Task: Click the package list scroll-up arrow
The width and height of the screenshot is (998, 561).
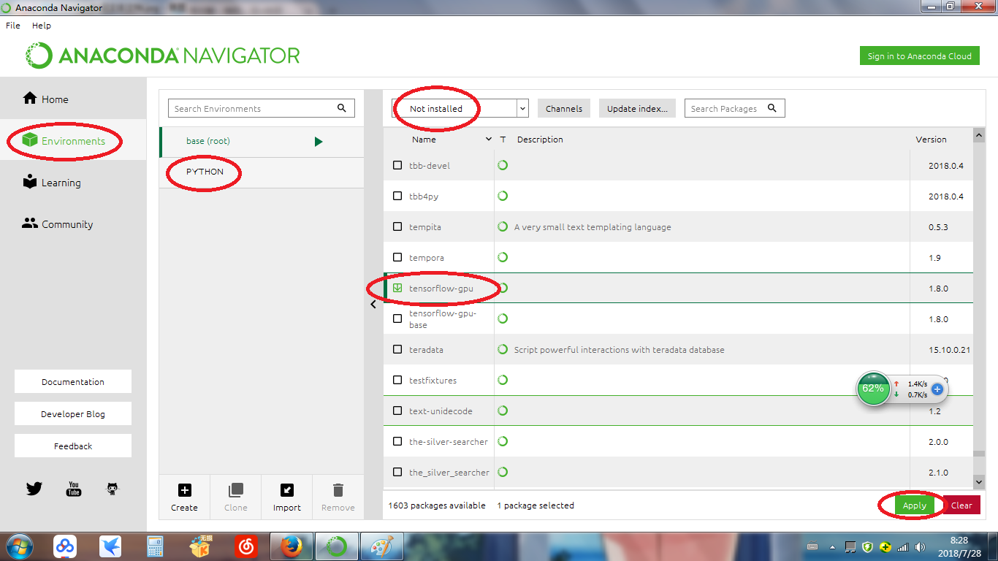Action: pos(979,136)
